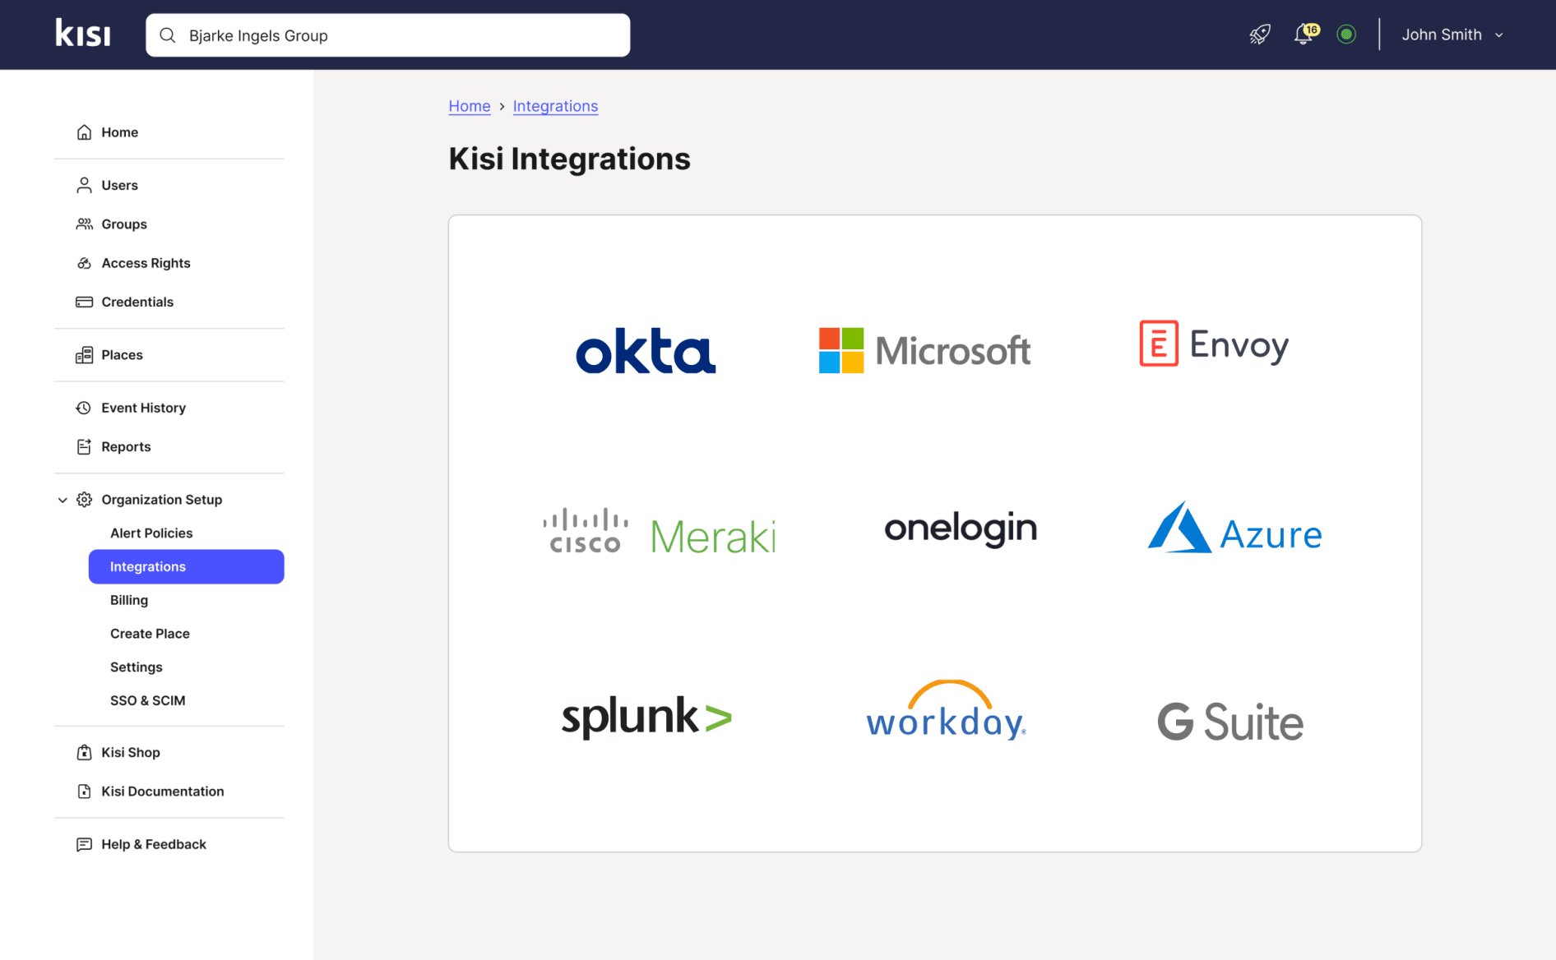Open Billing under Organization Setup

pyautogui.click(x=129, y=600)
